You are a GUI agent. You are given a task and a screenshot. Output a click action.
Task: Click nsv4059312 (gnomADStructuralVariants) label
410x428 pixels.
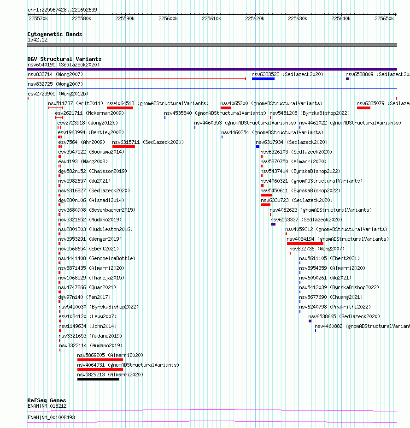(336, 229)
